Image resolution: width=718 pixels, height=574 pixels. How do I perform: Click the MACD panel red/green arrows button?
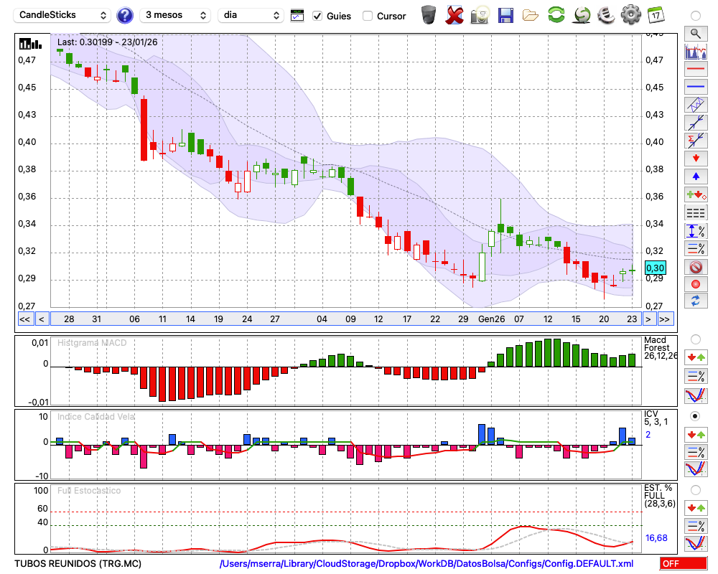click(696, 357)
